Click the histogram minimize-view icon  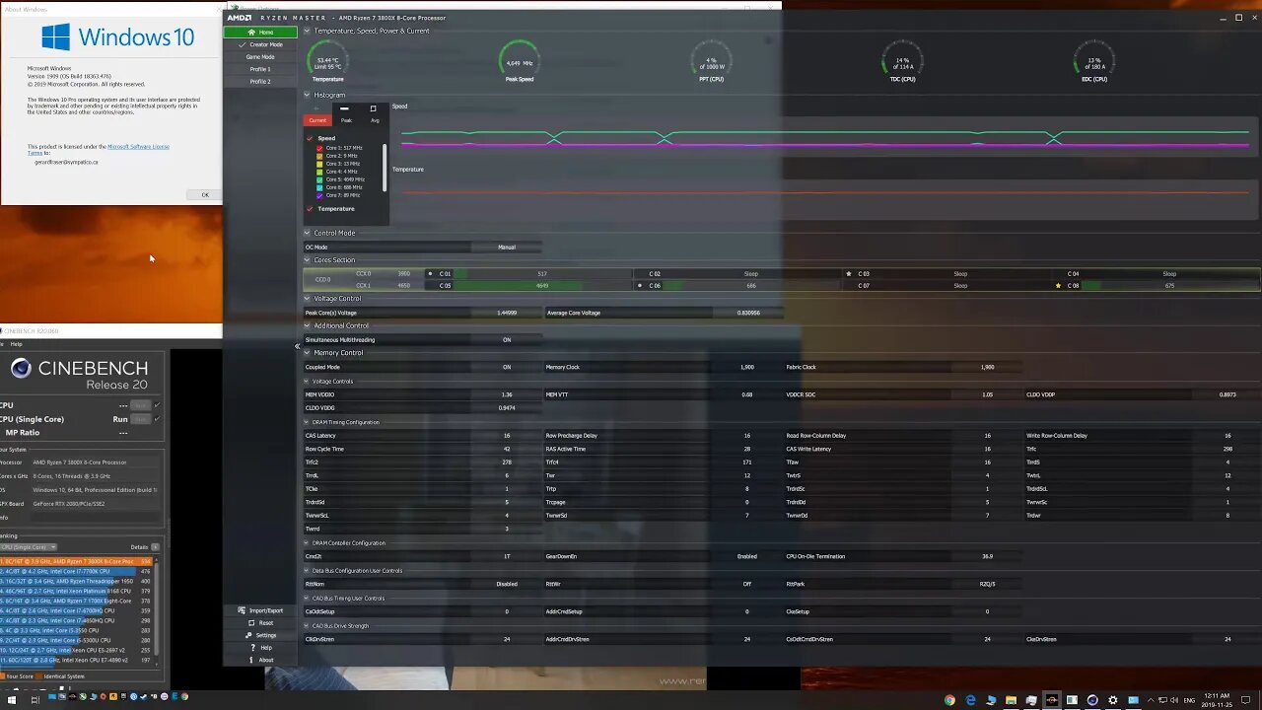pos(344,108)
